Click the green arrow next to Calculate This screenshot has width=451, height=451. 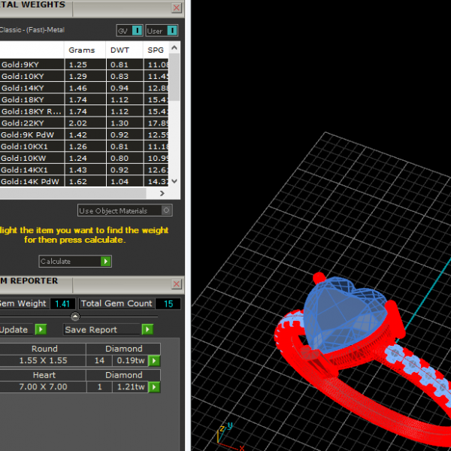point(105,262)
